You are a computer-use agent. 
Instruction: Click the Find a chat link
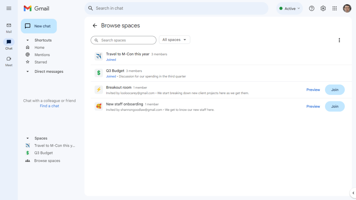[49, 106]
